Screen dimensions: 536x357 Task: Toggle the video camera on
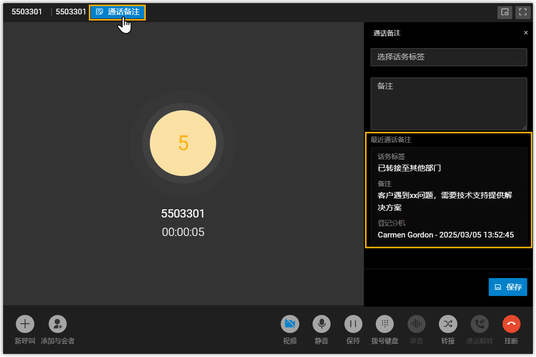[290, 324]
